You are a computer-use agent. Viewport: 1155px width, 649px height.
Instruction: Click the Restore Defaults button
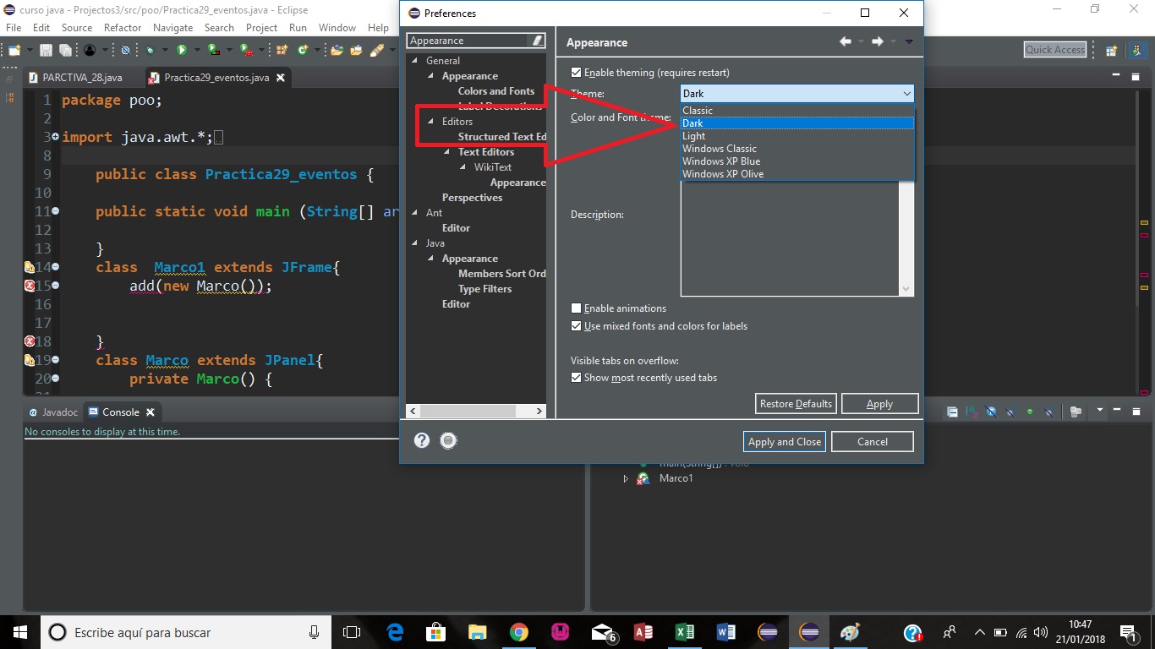[795, 403]
